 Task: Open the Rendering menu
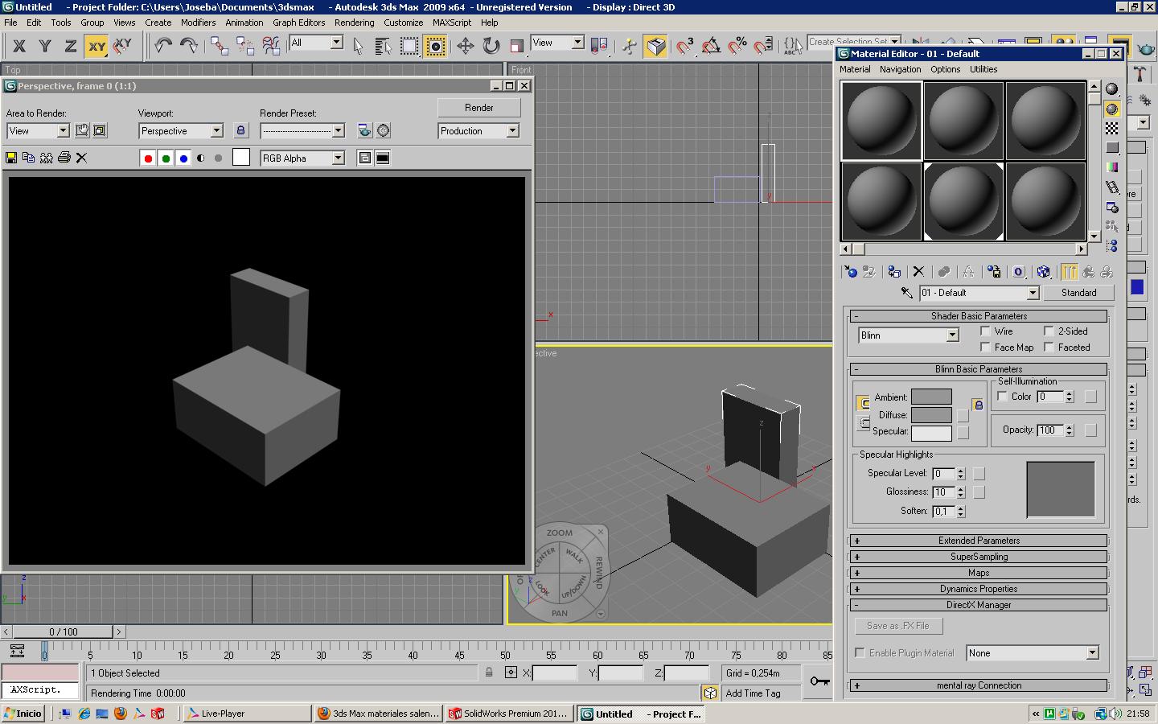(354, 23)
